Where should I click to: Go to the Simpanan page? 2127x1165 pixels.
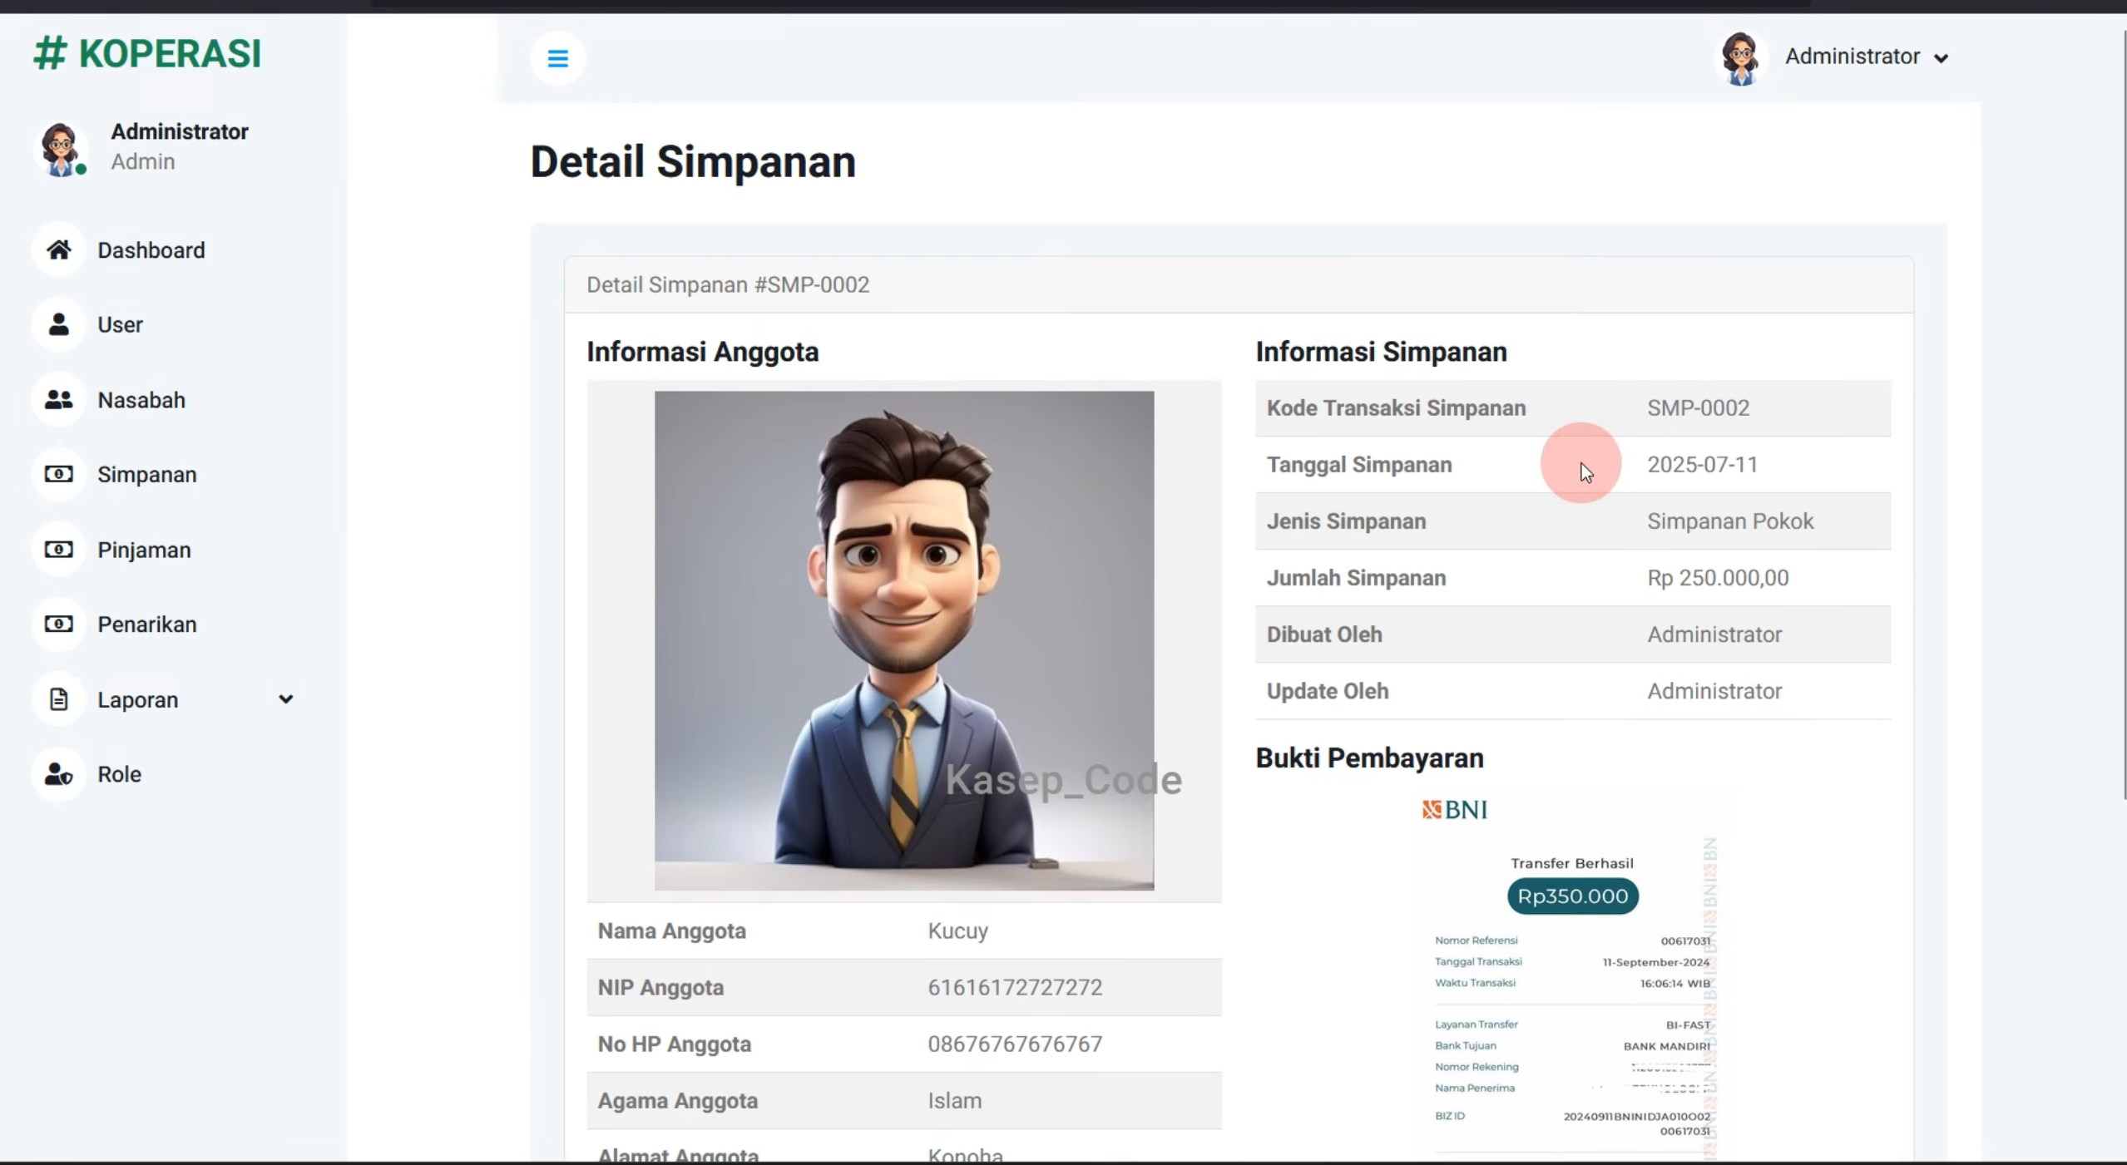(147, 475)
